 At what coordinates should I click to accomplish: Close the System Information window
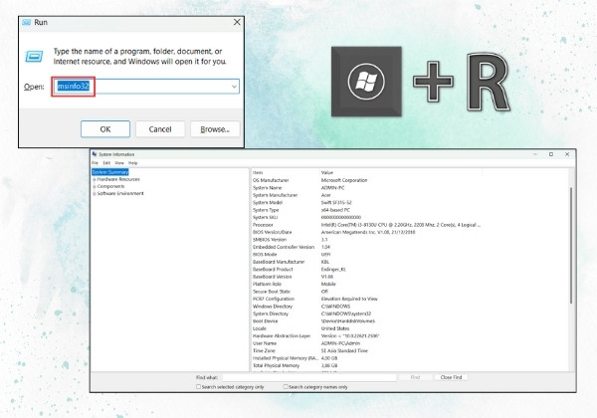(x=567, y=154)
